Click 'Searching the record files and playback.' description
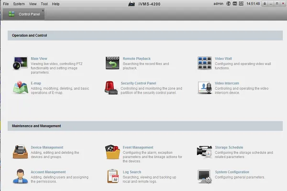Viewport: 287px width, 191px height. 146,66
